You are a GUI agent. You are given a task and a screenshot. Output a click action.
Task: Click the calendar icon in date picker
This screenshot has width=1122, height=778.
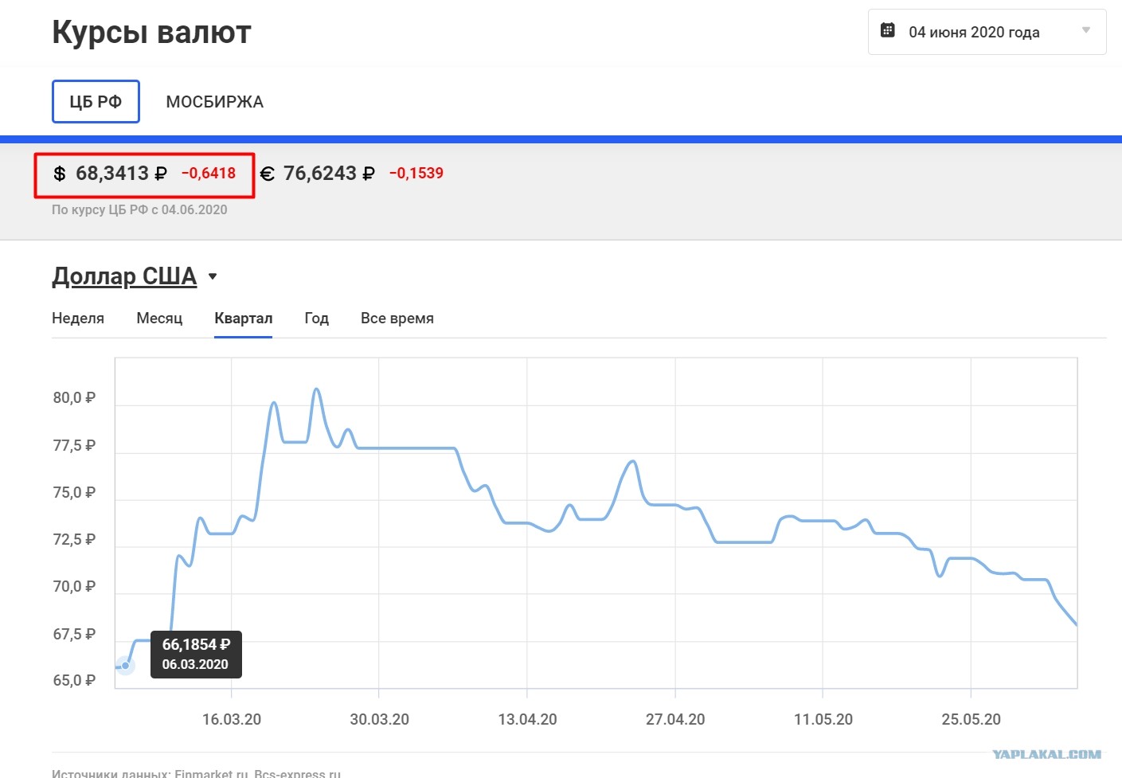[x=887, y=30]
